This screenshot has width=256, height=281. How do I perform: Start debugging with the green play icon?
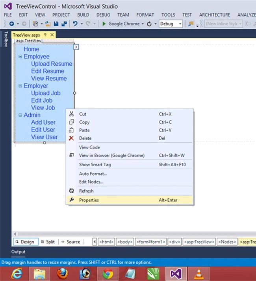tap(104, 24)
